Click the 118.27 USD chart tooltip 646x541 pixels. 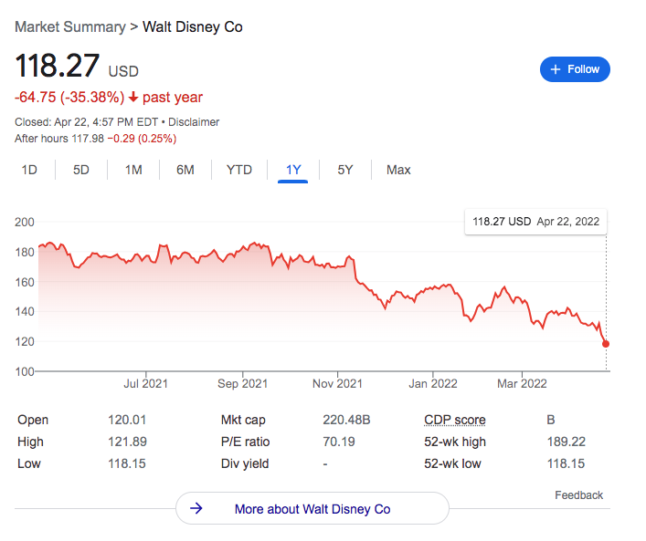tap(535, 221)
